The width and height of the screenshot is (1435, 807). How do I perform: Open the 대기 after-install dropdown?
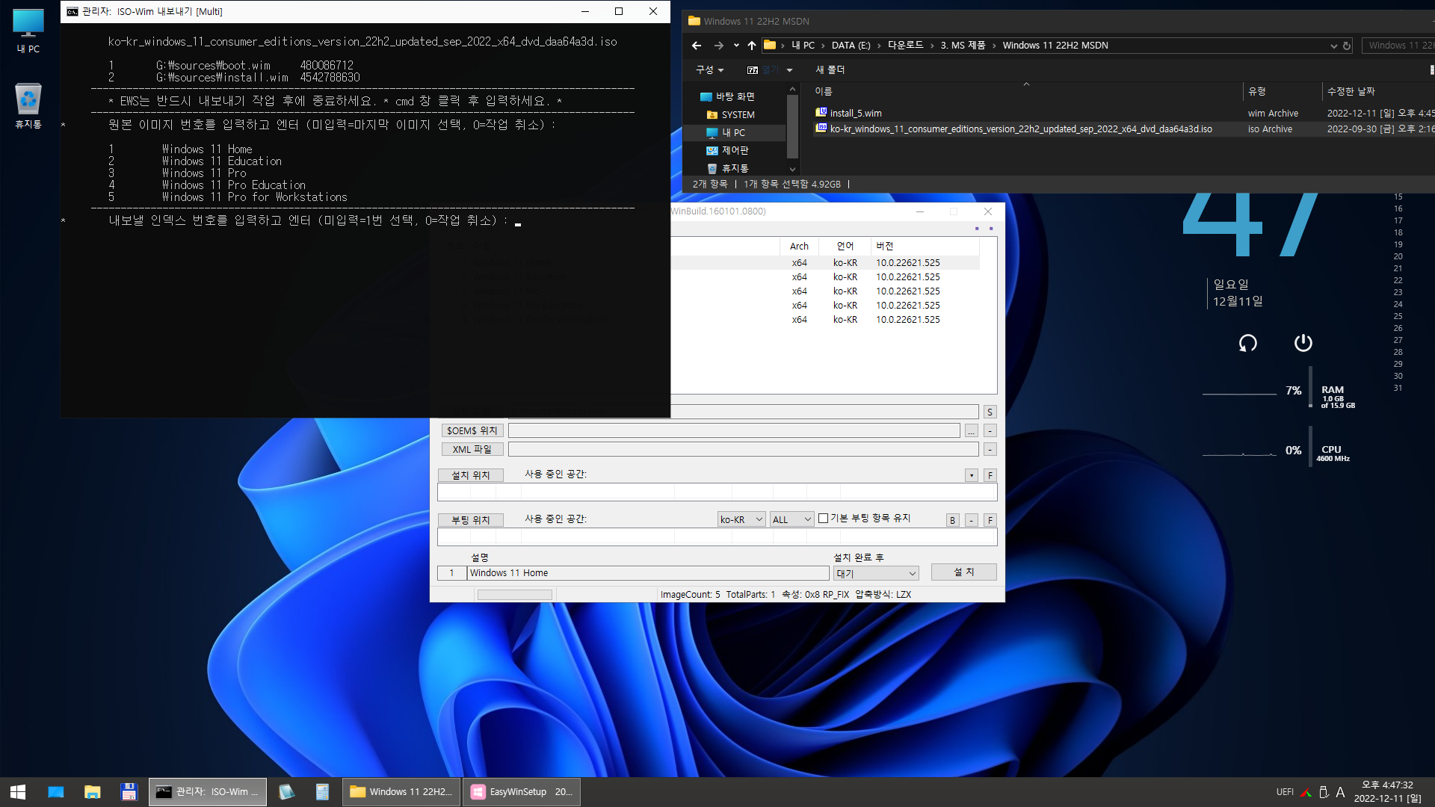876,574
